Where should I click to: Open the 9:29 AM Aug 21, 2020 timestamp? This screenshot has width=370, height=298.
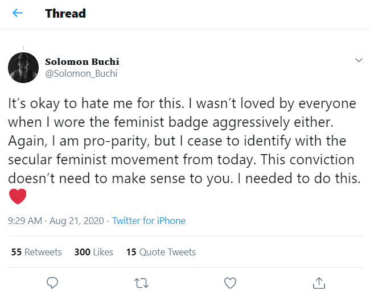click(56, 221)
